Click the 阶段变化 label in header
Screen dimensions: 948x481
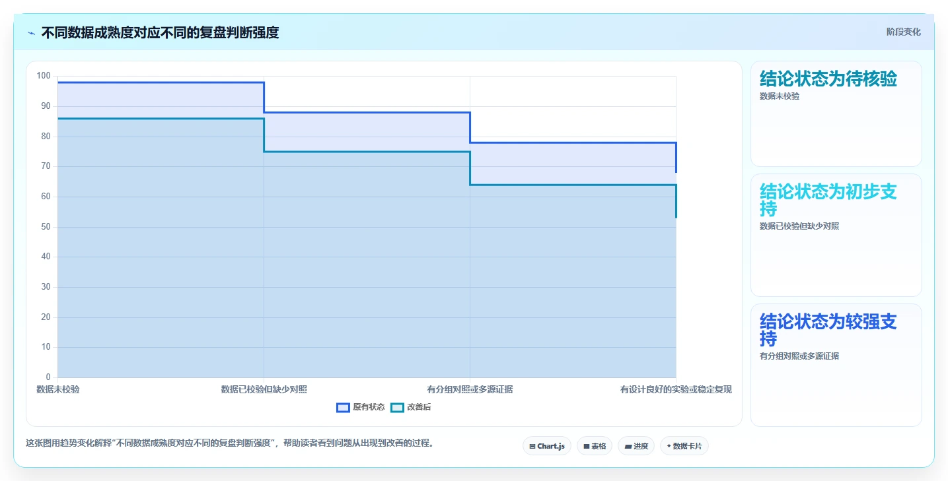point(903,32)
